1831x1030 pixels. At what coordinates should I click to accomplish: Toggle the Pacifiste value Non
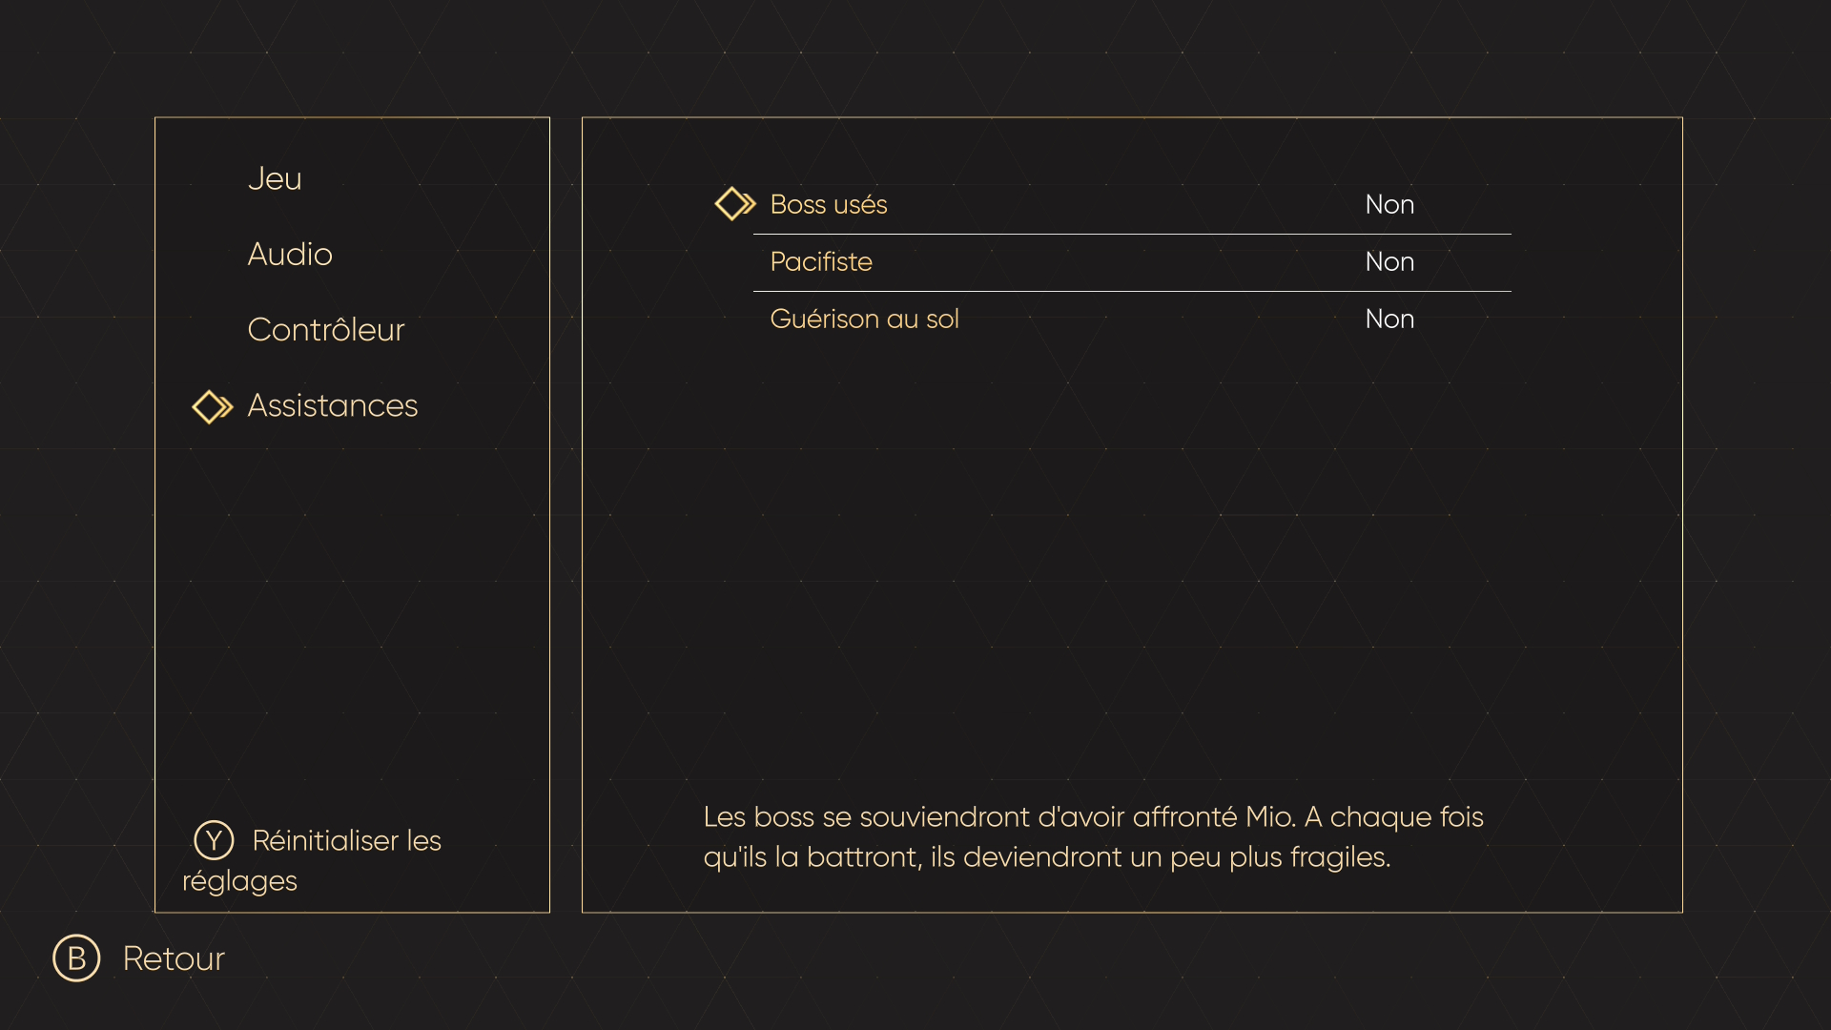tap(1389, 262)
